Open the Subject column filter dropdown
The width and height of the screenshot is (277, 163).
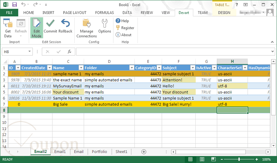point(192,68)
